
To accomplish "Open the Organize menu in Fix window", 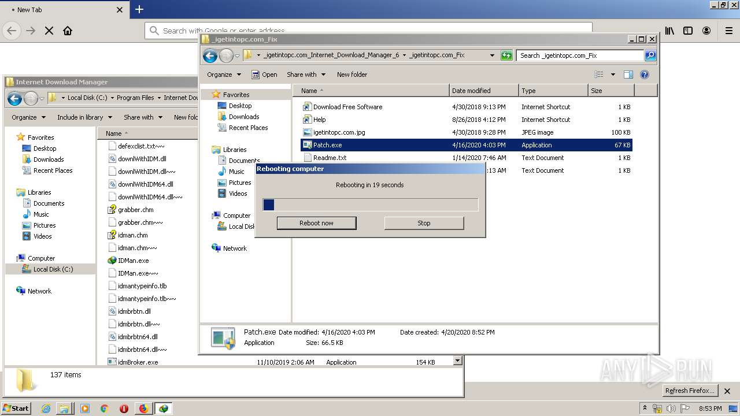I will [x=224, y=75].
